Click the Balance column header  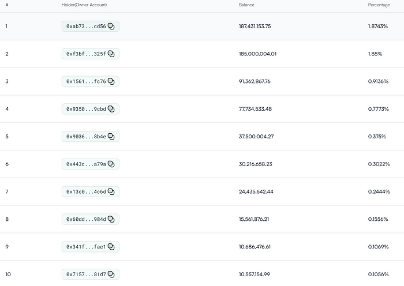246,5
